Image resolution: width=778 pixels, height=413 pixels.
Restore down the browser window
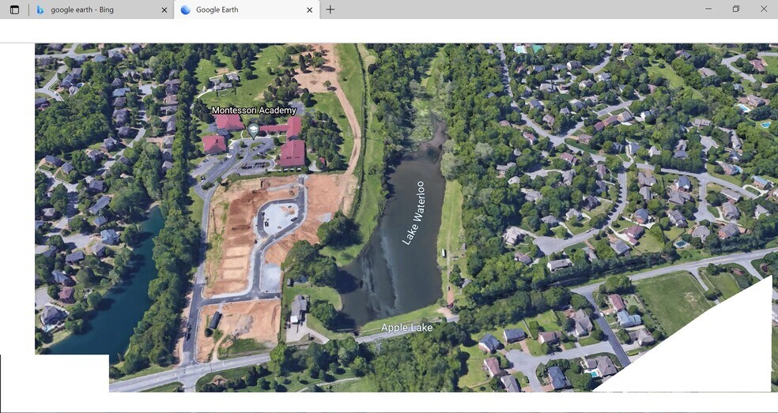pyautogui.click(x=735, y=9)
